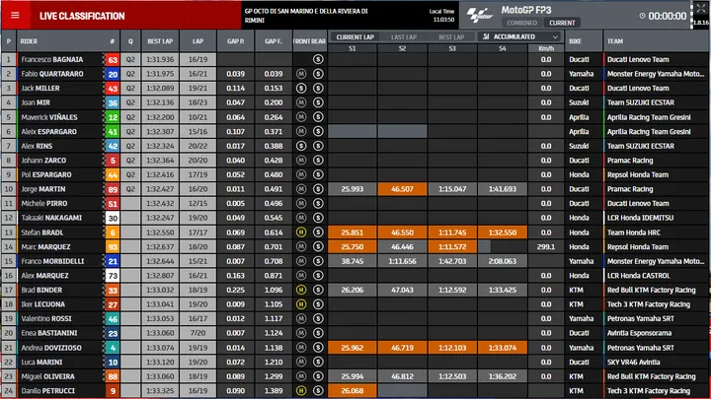This screenshot has height=399, width=711.
Task: Select the CURRENT LAP tab
Action: [x=355, y=37]
